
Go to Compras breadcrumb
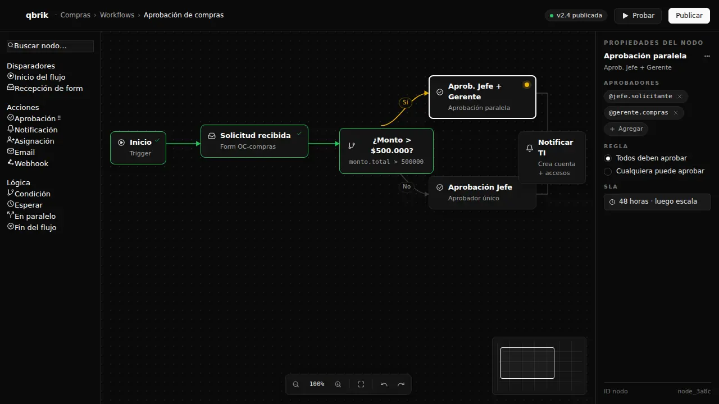pyautogui.click(x=75, y=15)
